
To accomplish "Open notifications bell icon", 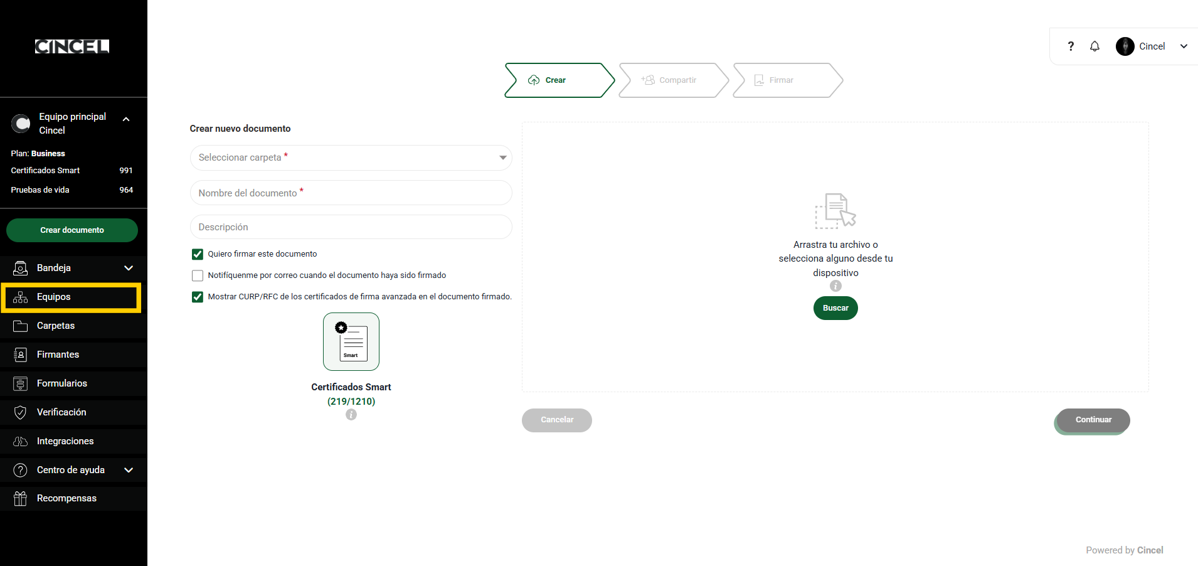I will point(1095,46).
